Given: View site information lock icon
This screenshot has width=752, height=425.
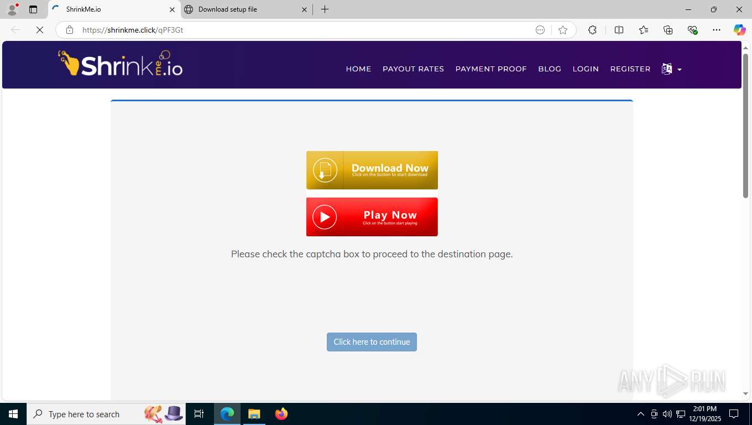Looking at the screenshot, I should (70, 30).
